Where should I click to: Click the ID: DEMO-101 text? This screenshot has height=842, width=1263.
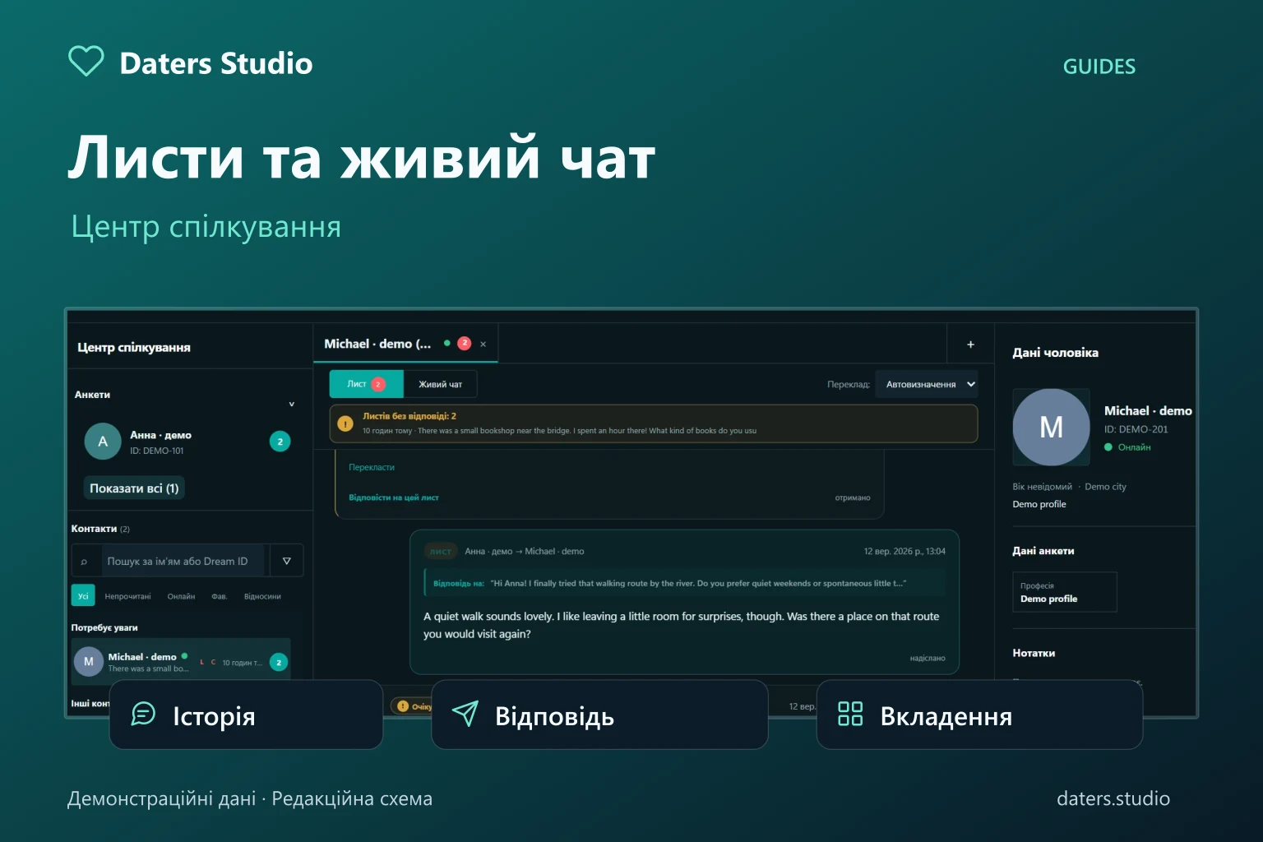(157, 451)
